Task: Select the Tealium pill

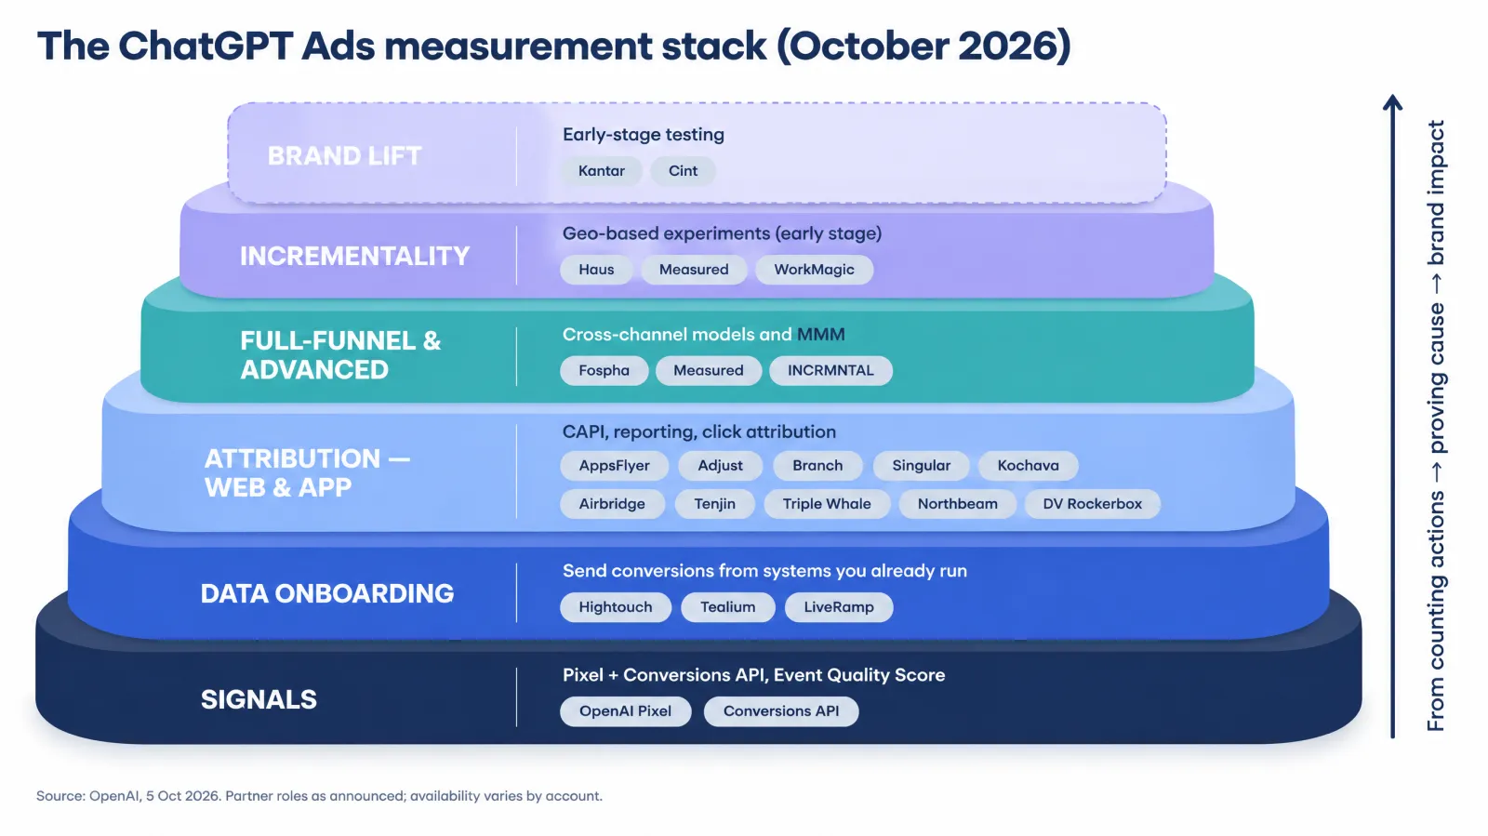Action: pyautogui.click(x=727, y=607)
